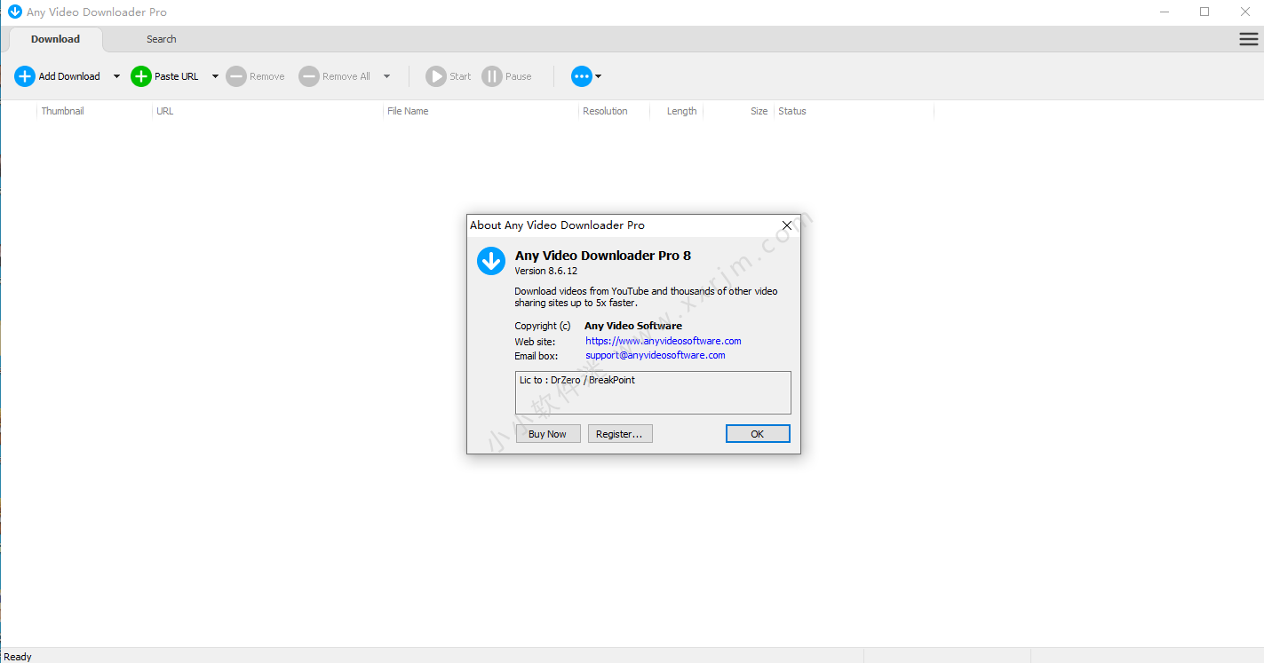The image size is (1264, 663).
Task: Sort by the File Name column header
Action: point(481,111)
